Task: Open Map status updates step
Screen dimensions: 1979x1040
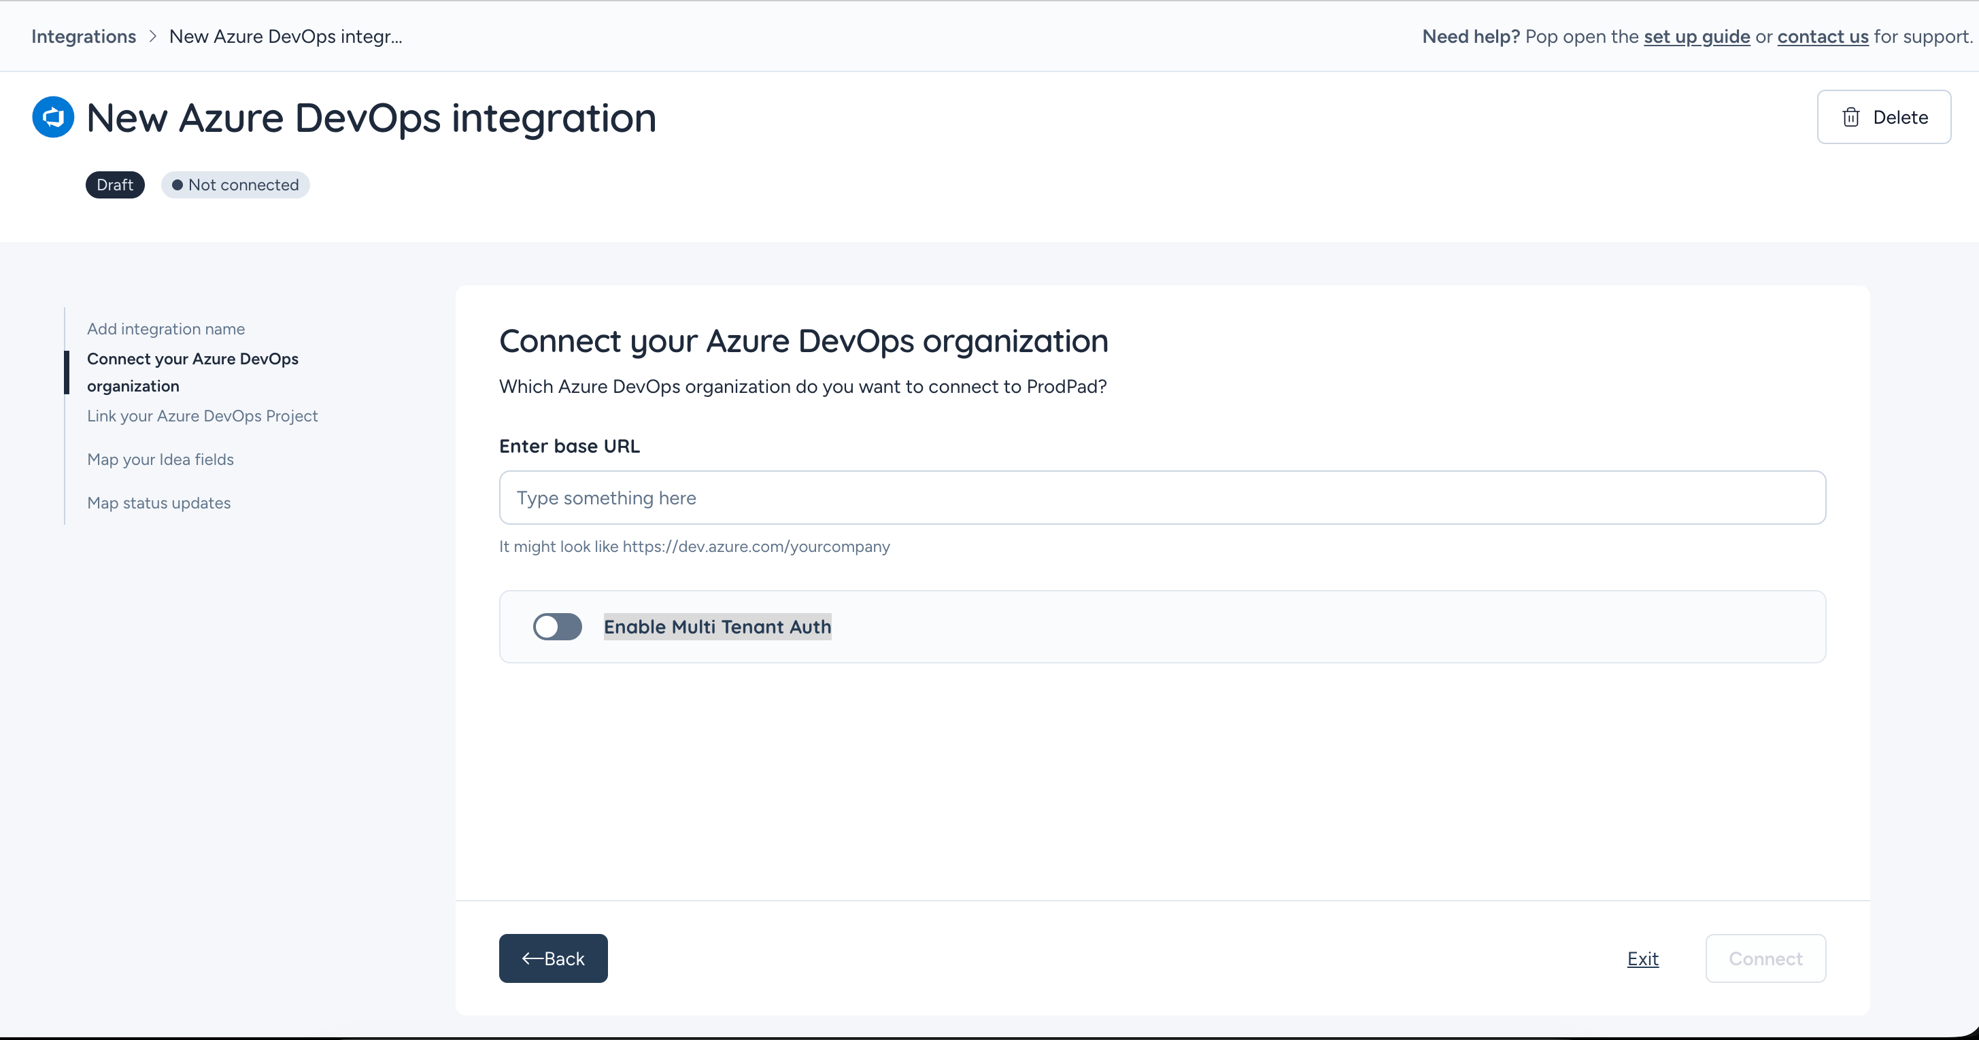Action: click(x=159, y=503)
